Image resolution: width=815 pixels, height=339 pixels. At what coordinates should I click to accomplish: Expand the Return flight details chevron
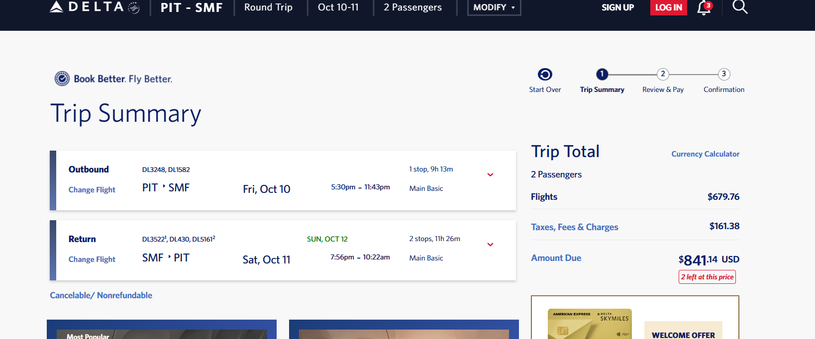[490, 245]
